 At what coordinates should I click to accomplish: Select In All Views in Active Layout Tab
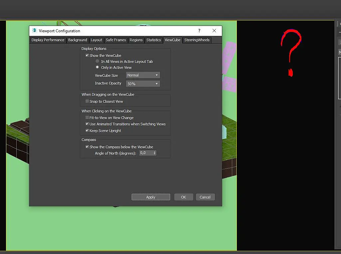pos(97,61)
